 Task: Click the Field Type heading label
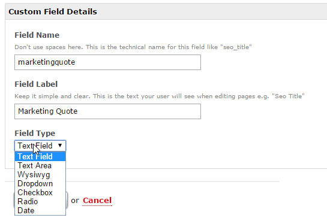tap(35, 133)
